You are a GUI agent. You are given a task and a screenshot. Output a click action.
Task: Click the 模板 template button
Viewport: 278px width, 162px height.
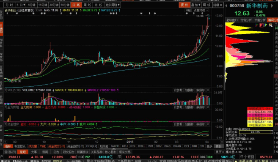click(219, 146)
